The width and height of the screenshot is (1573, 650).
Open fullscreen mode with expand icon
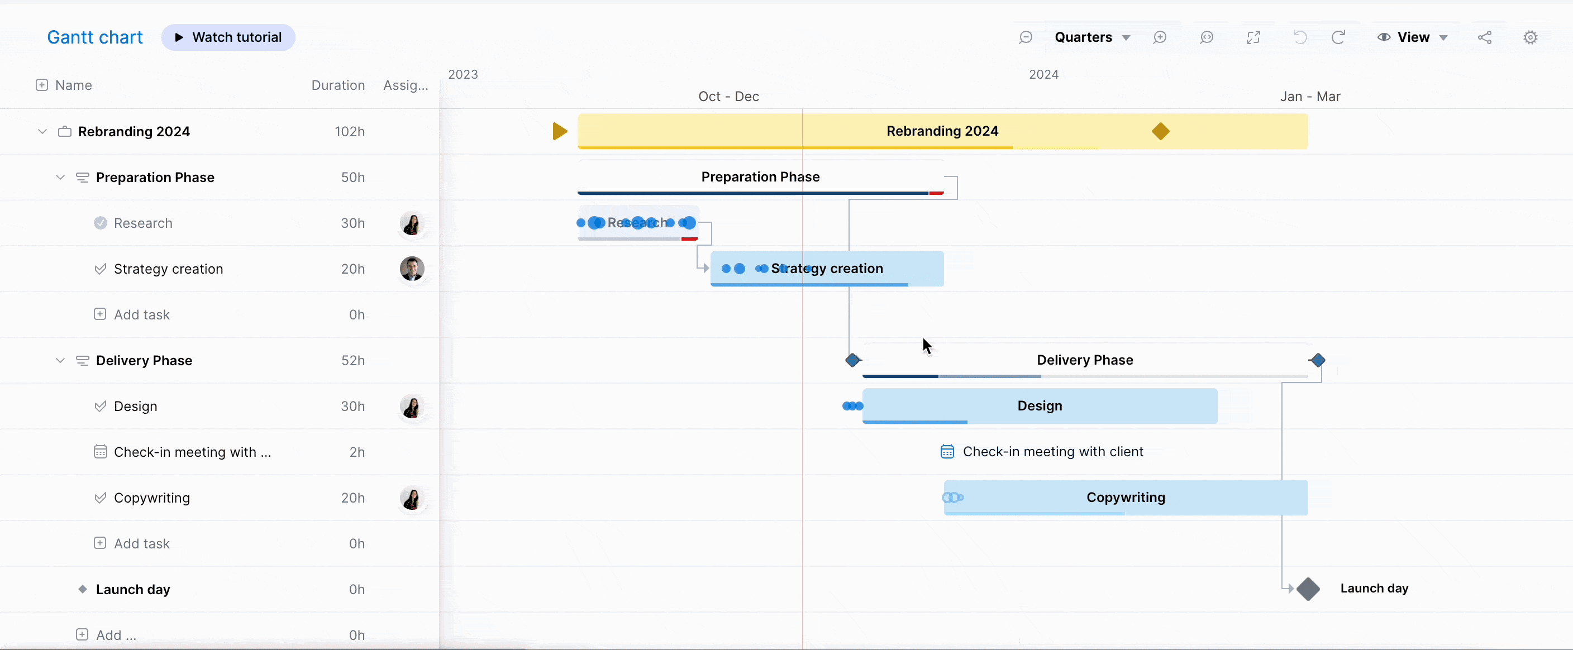[x=1253, y=37]
